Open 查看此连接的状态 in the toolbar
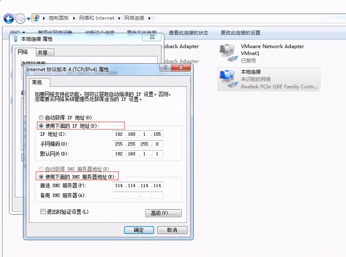The image size is (346, 257). 189,33
